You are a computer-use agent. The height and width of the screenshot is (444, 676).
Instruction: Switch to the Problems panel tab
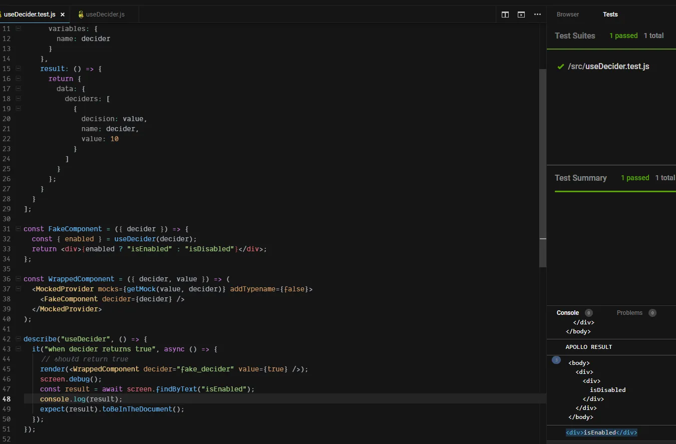coord(629,313)
